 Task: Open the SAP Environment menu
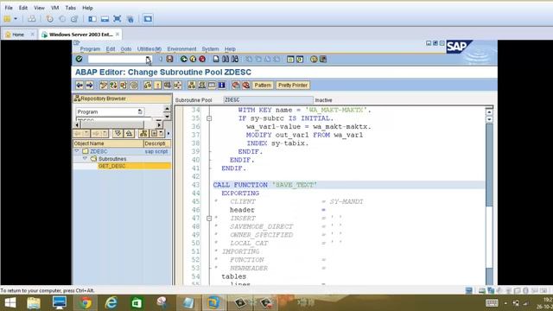(181, 49)
